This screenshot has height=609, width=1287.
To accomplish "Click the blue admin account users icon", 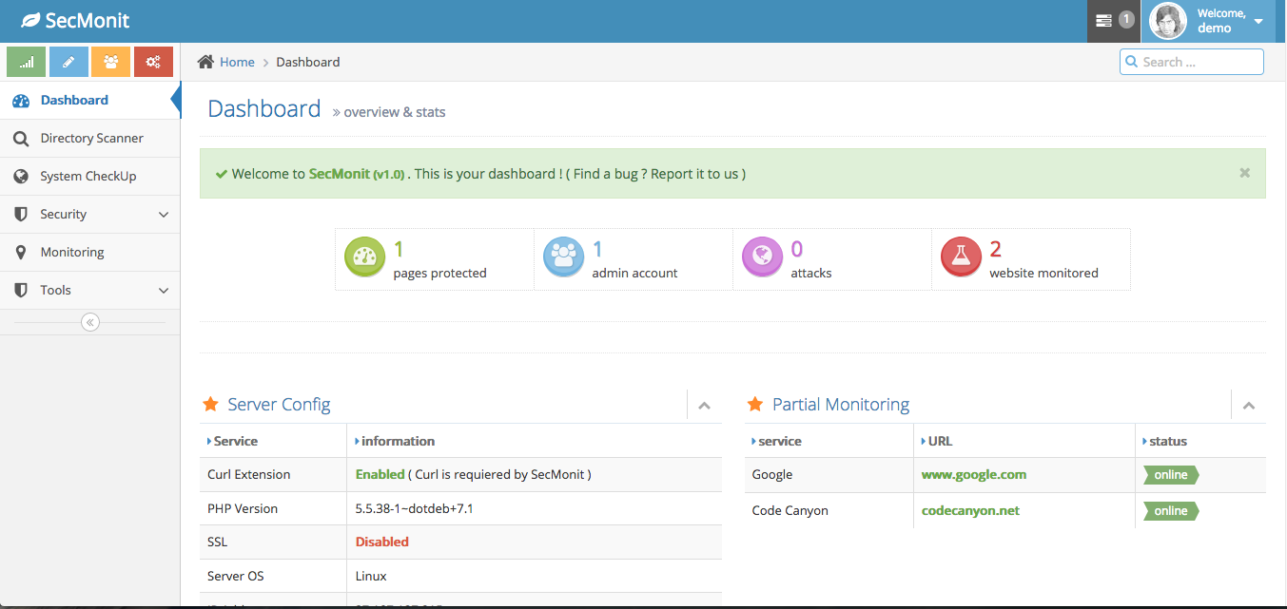I will [564, 257].
